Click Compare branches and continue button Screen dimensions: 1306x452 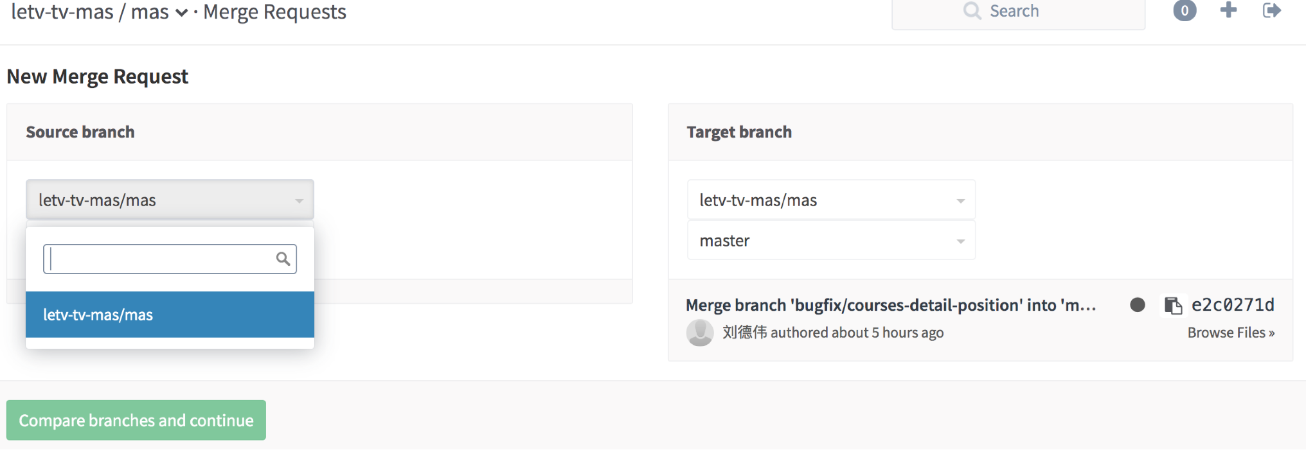pos(136,420)
